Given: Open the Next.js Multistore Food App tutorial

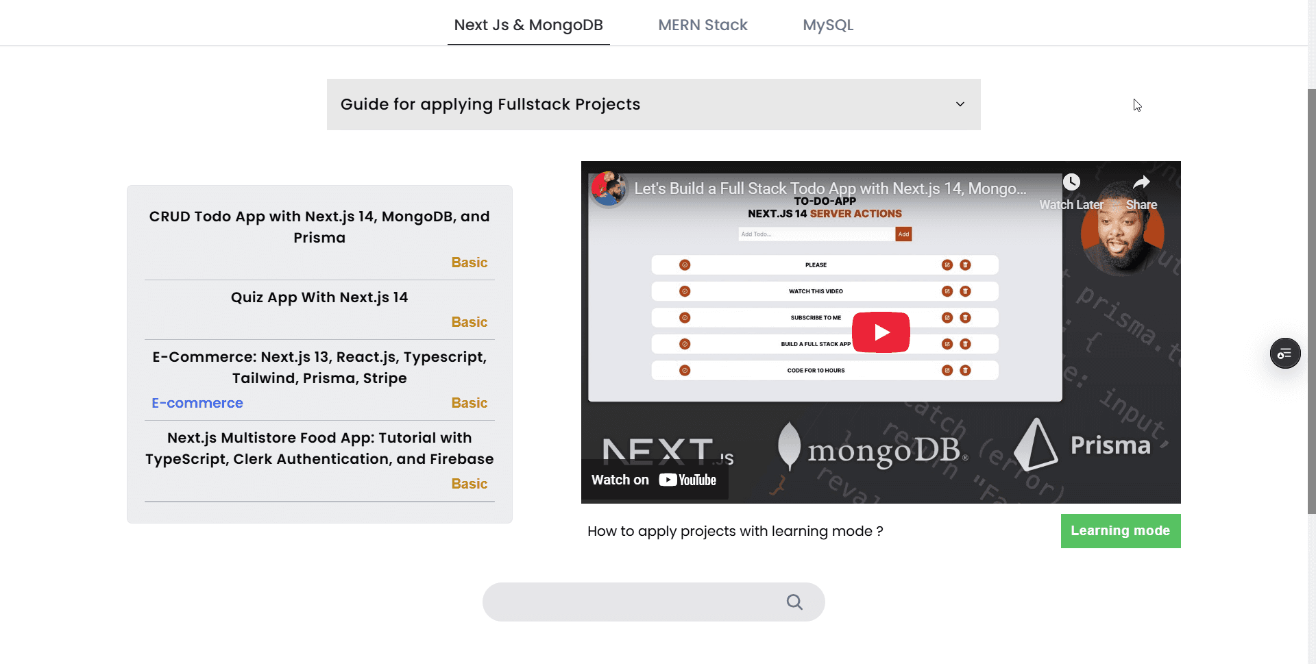Looking at the screenshot, I should pyautogui.click(x=319, y=448).
